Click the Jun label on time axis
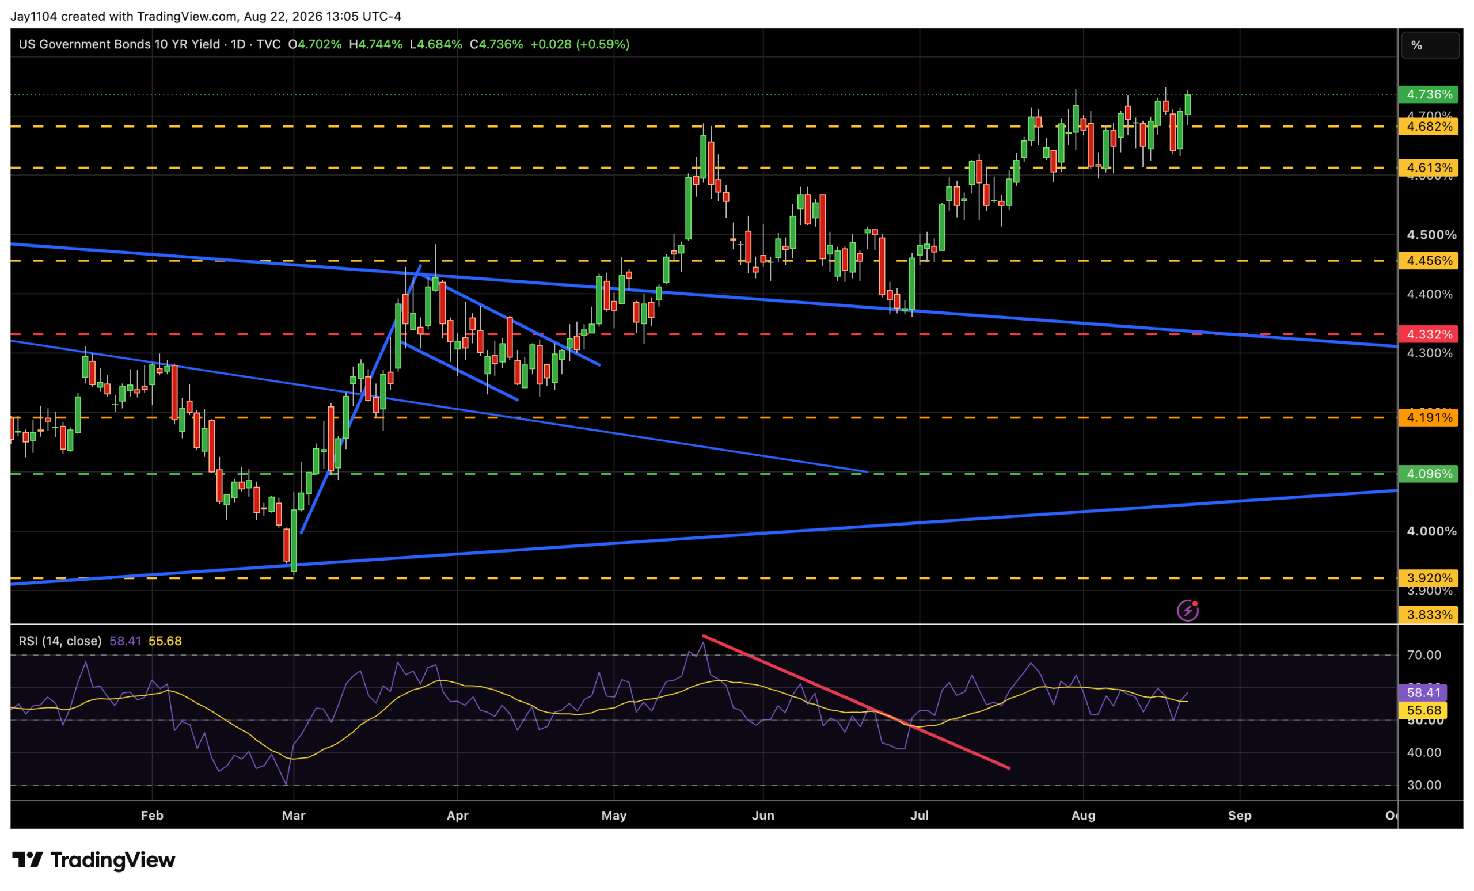Image resolution: width=1474 pixels, height=891 pixels. click(x=763, y=816)
